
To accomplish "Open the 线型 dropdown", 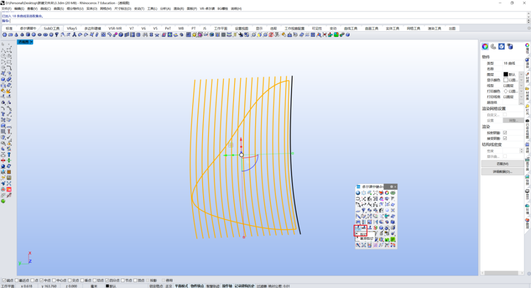I will point(521,85).
